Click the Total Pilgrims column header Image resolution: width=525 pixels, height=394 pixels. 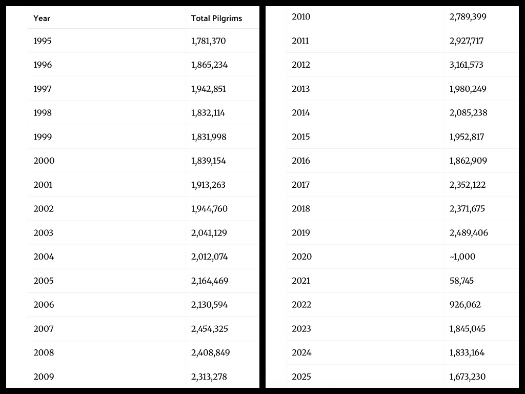pyautogui.click(x=216, y=18)
